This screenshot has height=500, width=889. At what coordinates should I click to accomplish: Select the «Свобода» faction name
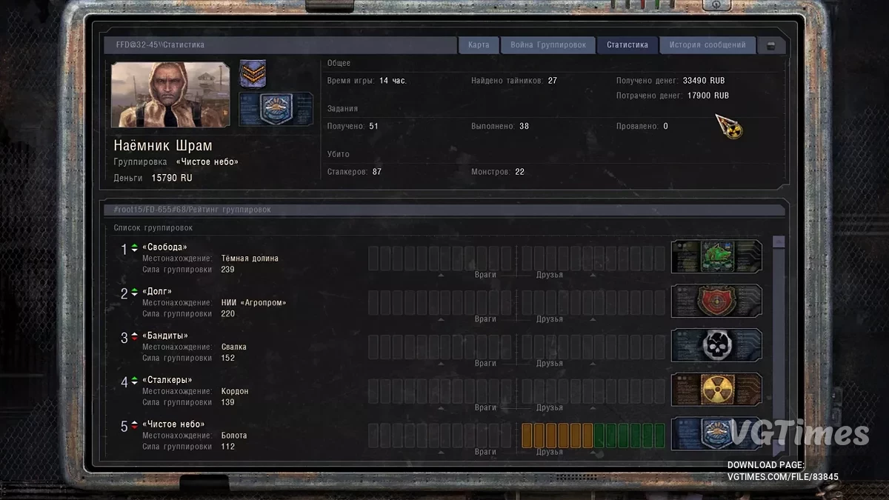[x=164, y=247]
